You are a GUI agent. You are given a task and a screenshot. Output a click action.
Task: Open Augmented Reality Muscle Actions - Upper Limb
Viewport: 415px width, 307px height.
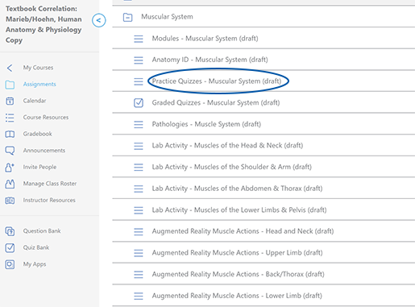click(237, 253)
